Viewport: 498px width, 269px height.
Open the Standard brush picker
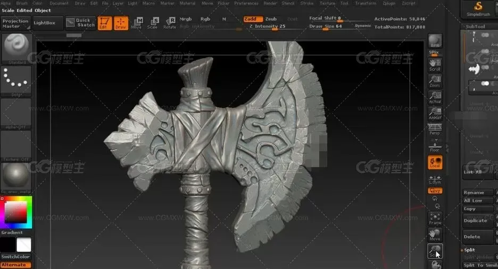[16, 49]
